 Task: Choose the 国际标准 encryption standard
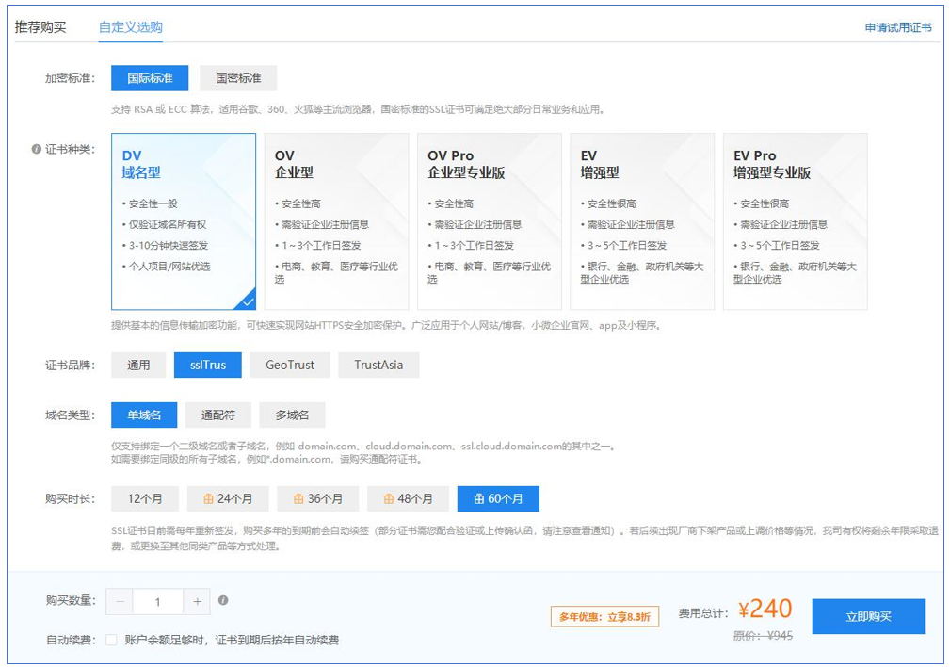[x=149, y=78]
